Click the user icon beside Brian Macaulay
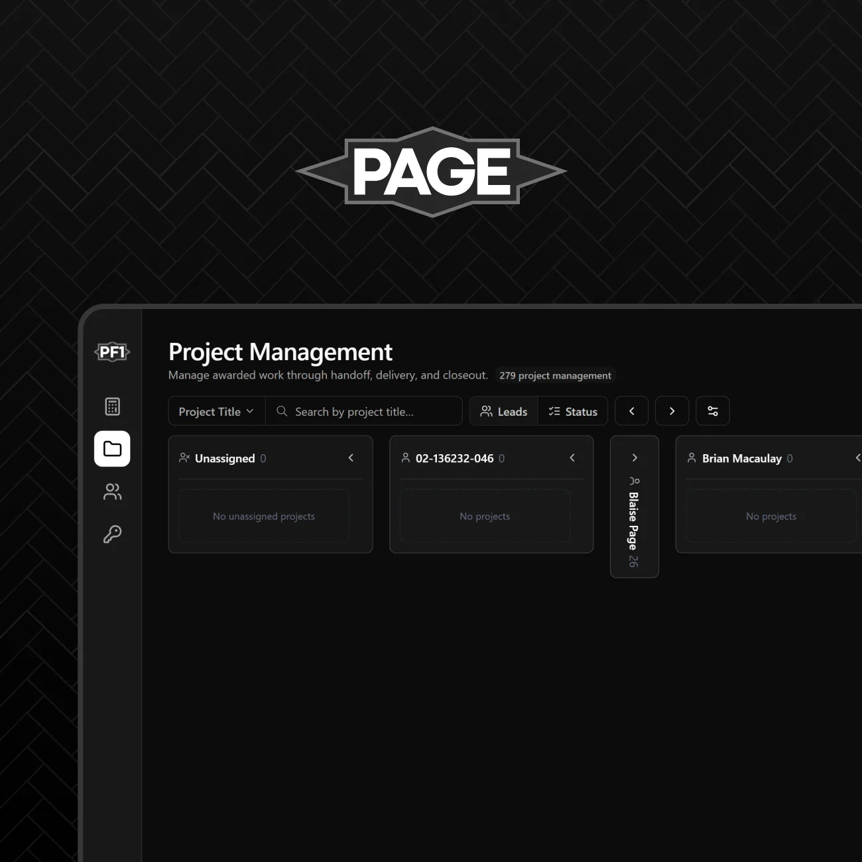Image resolution: width=862 pixels, height=862 pixels. (692, 458)
